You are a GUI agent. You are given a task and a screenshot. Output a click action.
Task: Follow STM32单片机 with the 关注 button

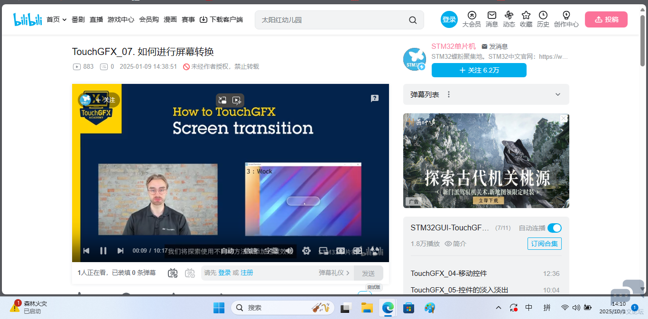pos(479,70)
